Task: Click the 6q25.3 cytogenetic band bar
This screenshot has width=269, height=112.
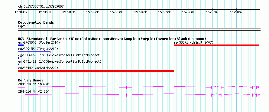Action: point(139,29)
